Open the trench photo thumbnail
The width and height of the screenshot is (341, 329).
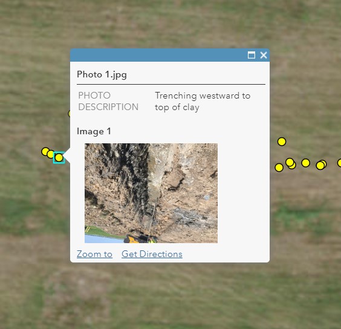pos(151,193)
